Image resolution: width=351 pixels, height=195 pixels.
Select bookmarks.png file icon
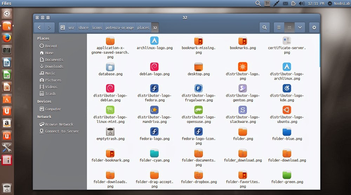pyautogui.click(x=243, y=41)
